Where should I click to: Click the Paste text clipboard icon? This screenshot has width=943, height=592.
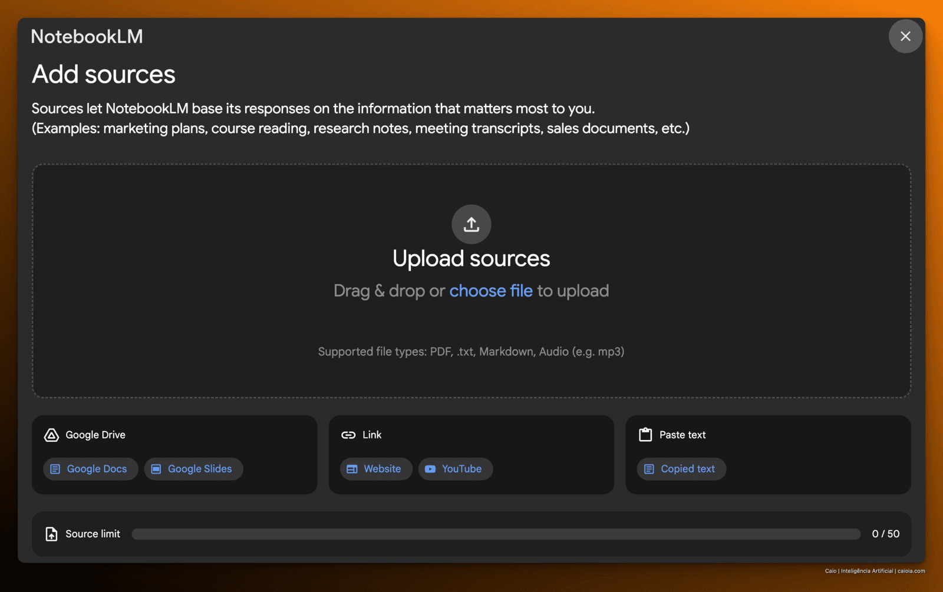pyautogui.click(x=645, y=435)
